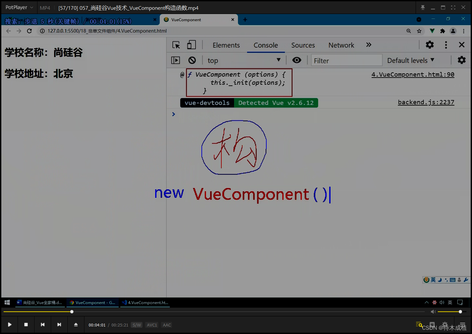Reload the browser page
This screenshot has width=472, height=334.
[29, 31]
